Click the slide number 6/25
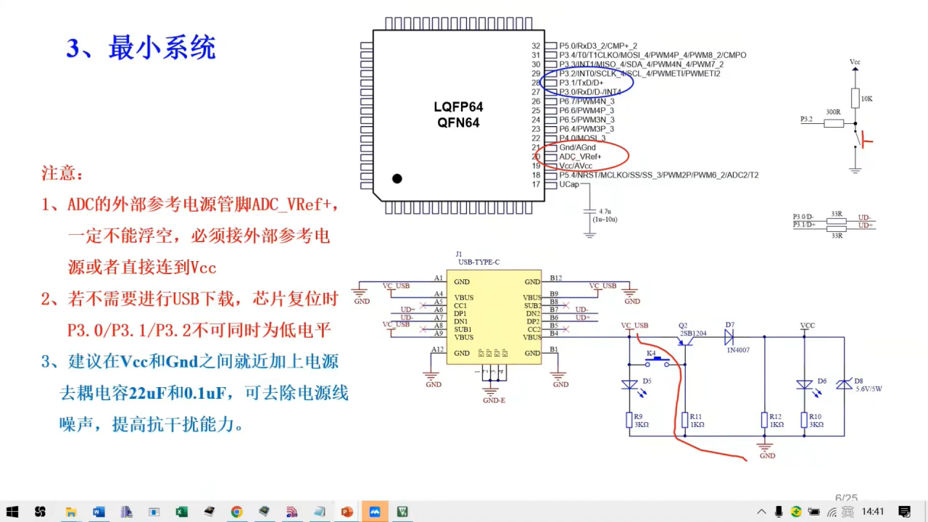 846,498
